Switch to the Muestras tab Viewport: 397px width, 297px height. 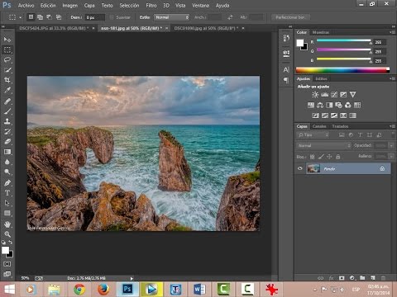pyautogui.click(x=321, y=32)
